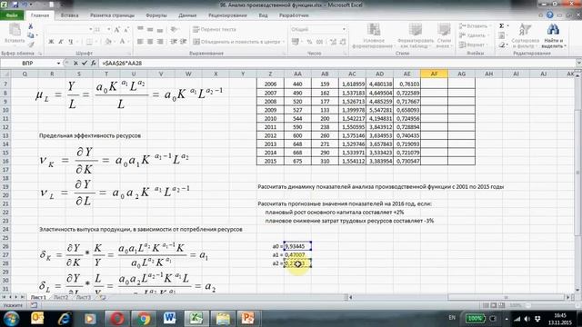Toggle Underline (Ч) formatting
The width and height of the screenshot is (582, 327).
click(71, 42)
